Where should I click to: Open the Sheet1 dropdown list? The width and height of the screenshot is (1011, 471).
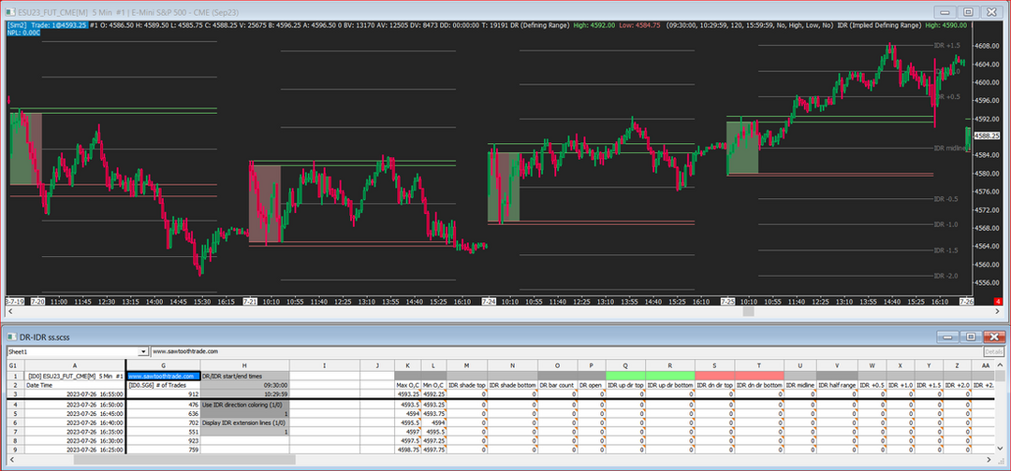pos(143,351)
